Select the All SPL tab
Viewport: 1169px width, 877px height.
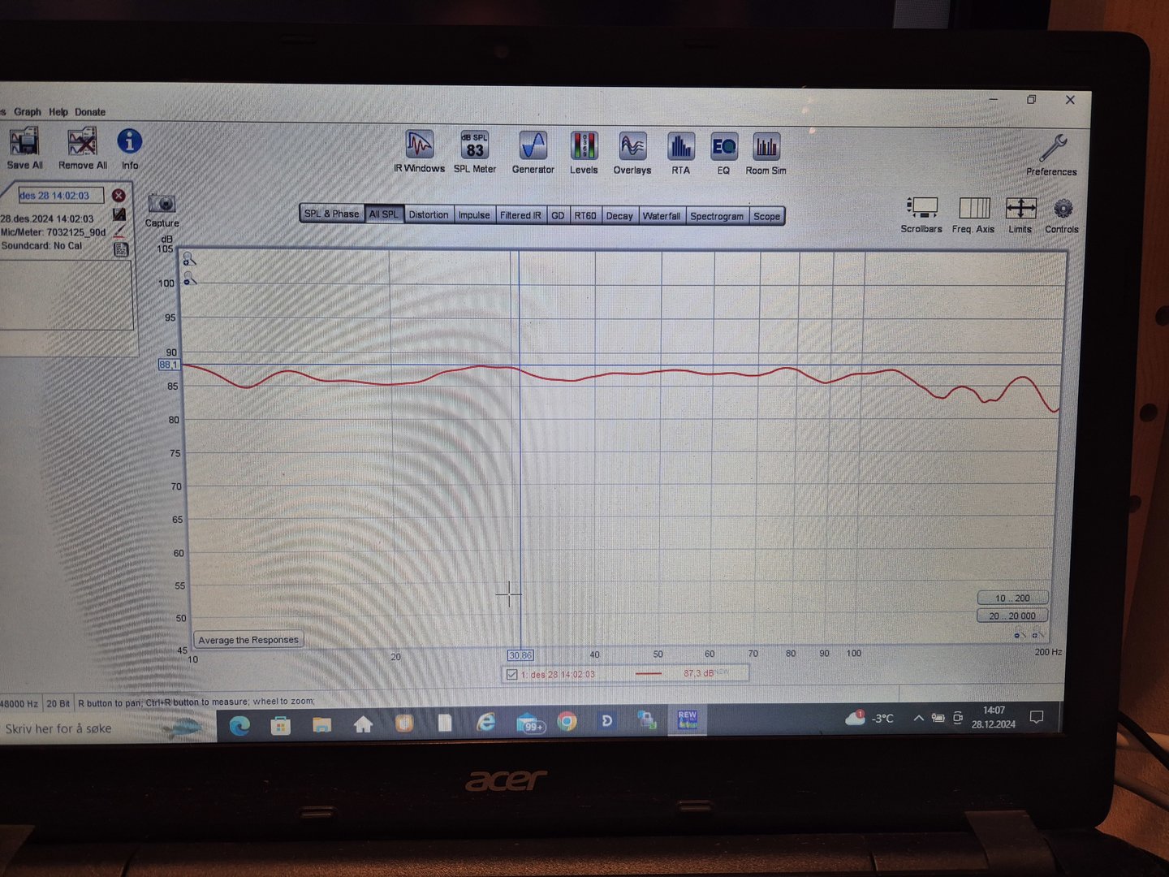point(384,214)
